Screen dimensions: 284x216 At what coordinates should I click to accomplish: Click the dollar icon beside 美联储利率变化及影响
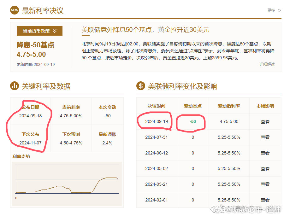(141, 86)
